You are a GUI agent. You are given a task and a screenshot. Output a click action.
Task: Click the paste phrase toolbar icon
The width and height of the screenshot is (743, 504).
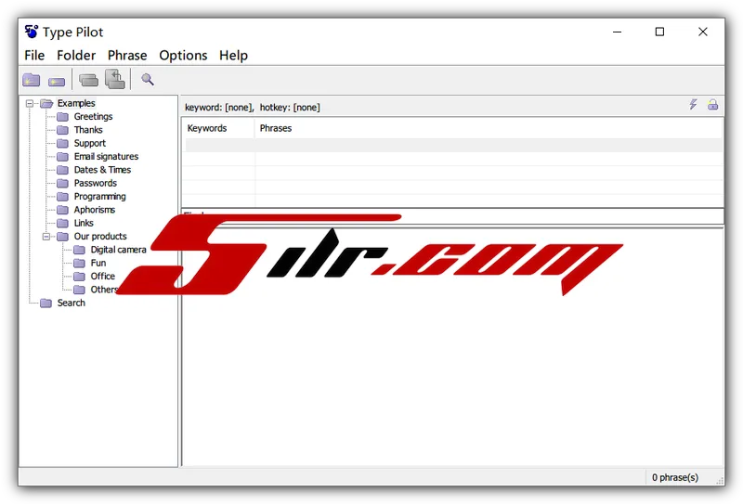pyautogui.click(x=115, y=79)
